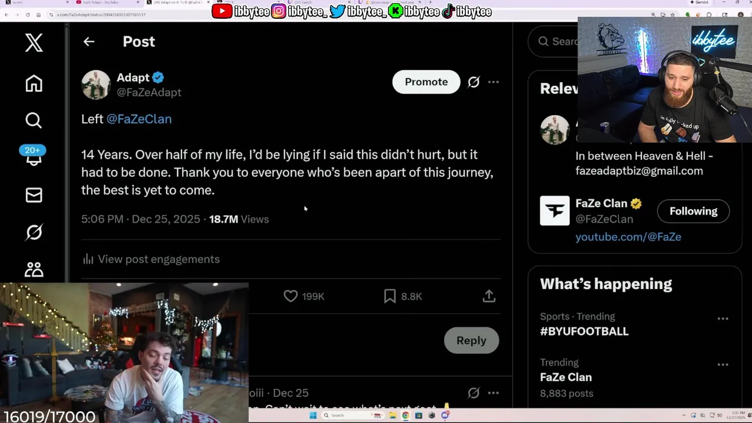The height and width of the screenshot is (423, 752).
Task: Open Communities people icon
Action: point(33,269)
